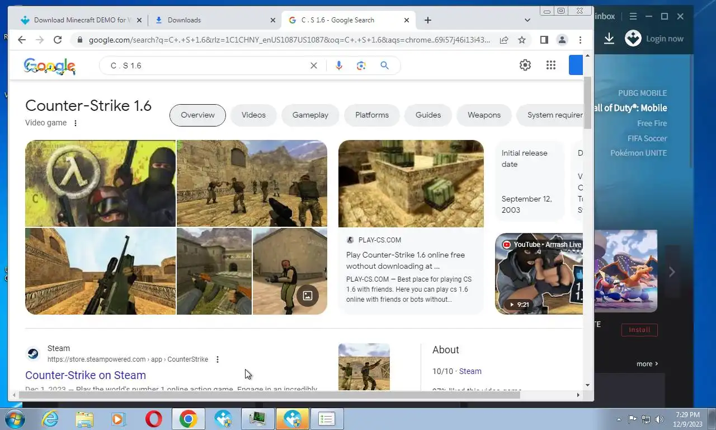Click download arrow icon in background window
This screenshot has width=716, height=430.
(x=609, y=39)
